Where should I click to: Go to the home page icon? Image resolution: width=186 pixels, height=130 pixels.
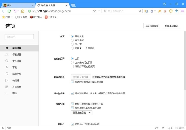click(23, 11)
